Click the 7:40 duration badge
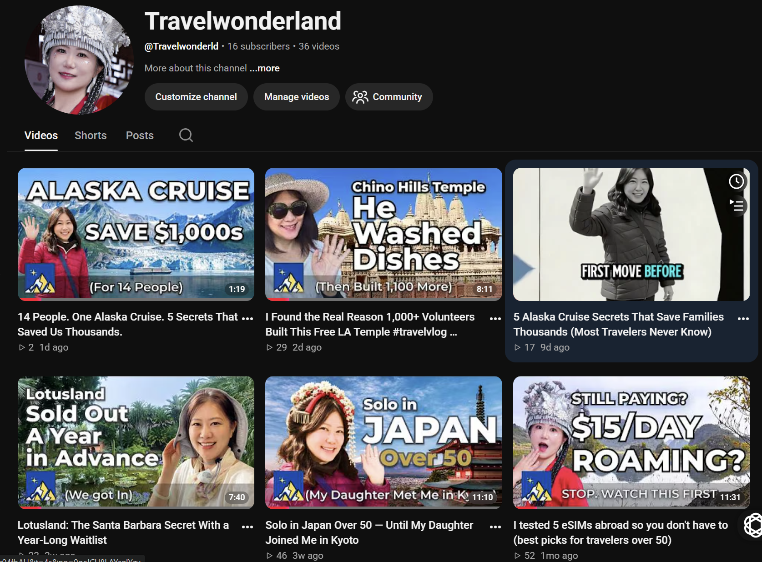The image size is (762, 562). 237,497
